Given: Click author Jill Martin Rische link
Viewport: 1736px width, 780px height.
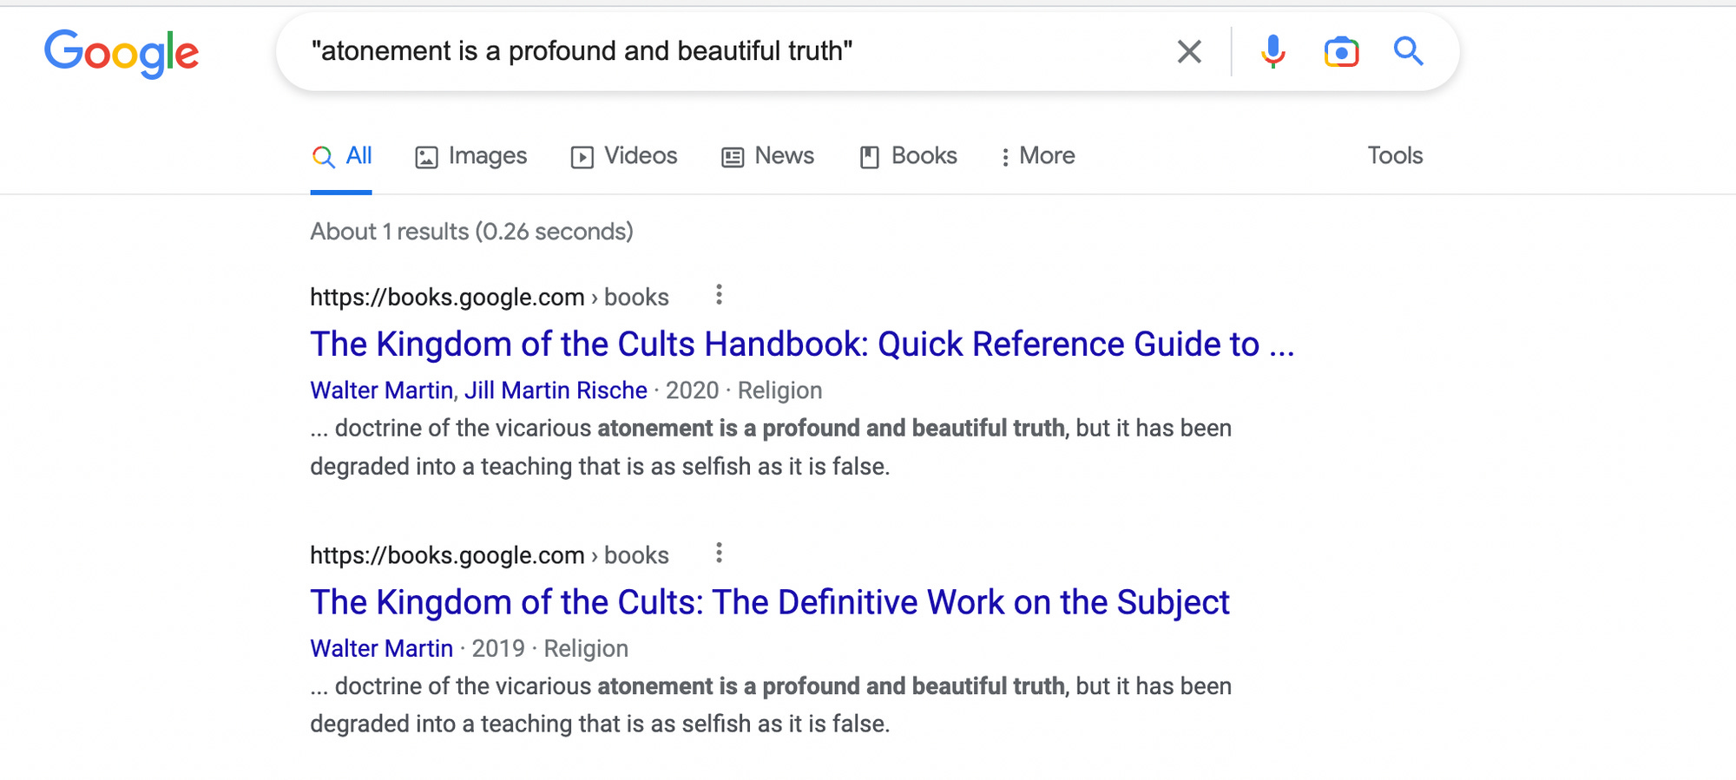Looking at the screenshot, I should point(556,390).
